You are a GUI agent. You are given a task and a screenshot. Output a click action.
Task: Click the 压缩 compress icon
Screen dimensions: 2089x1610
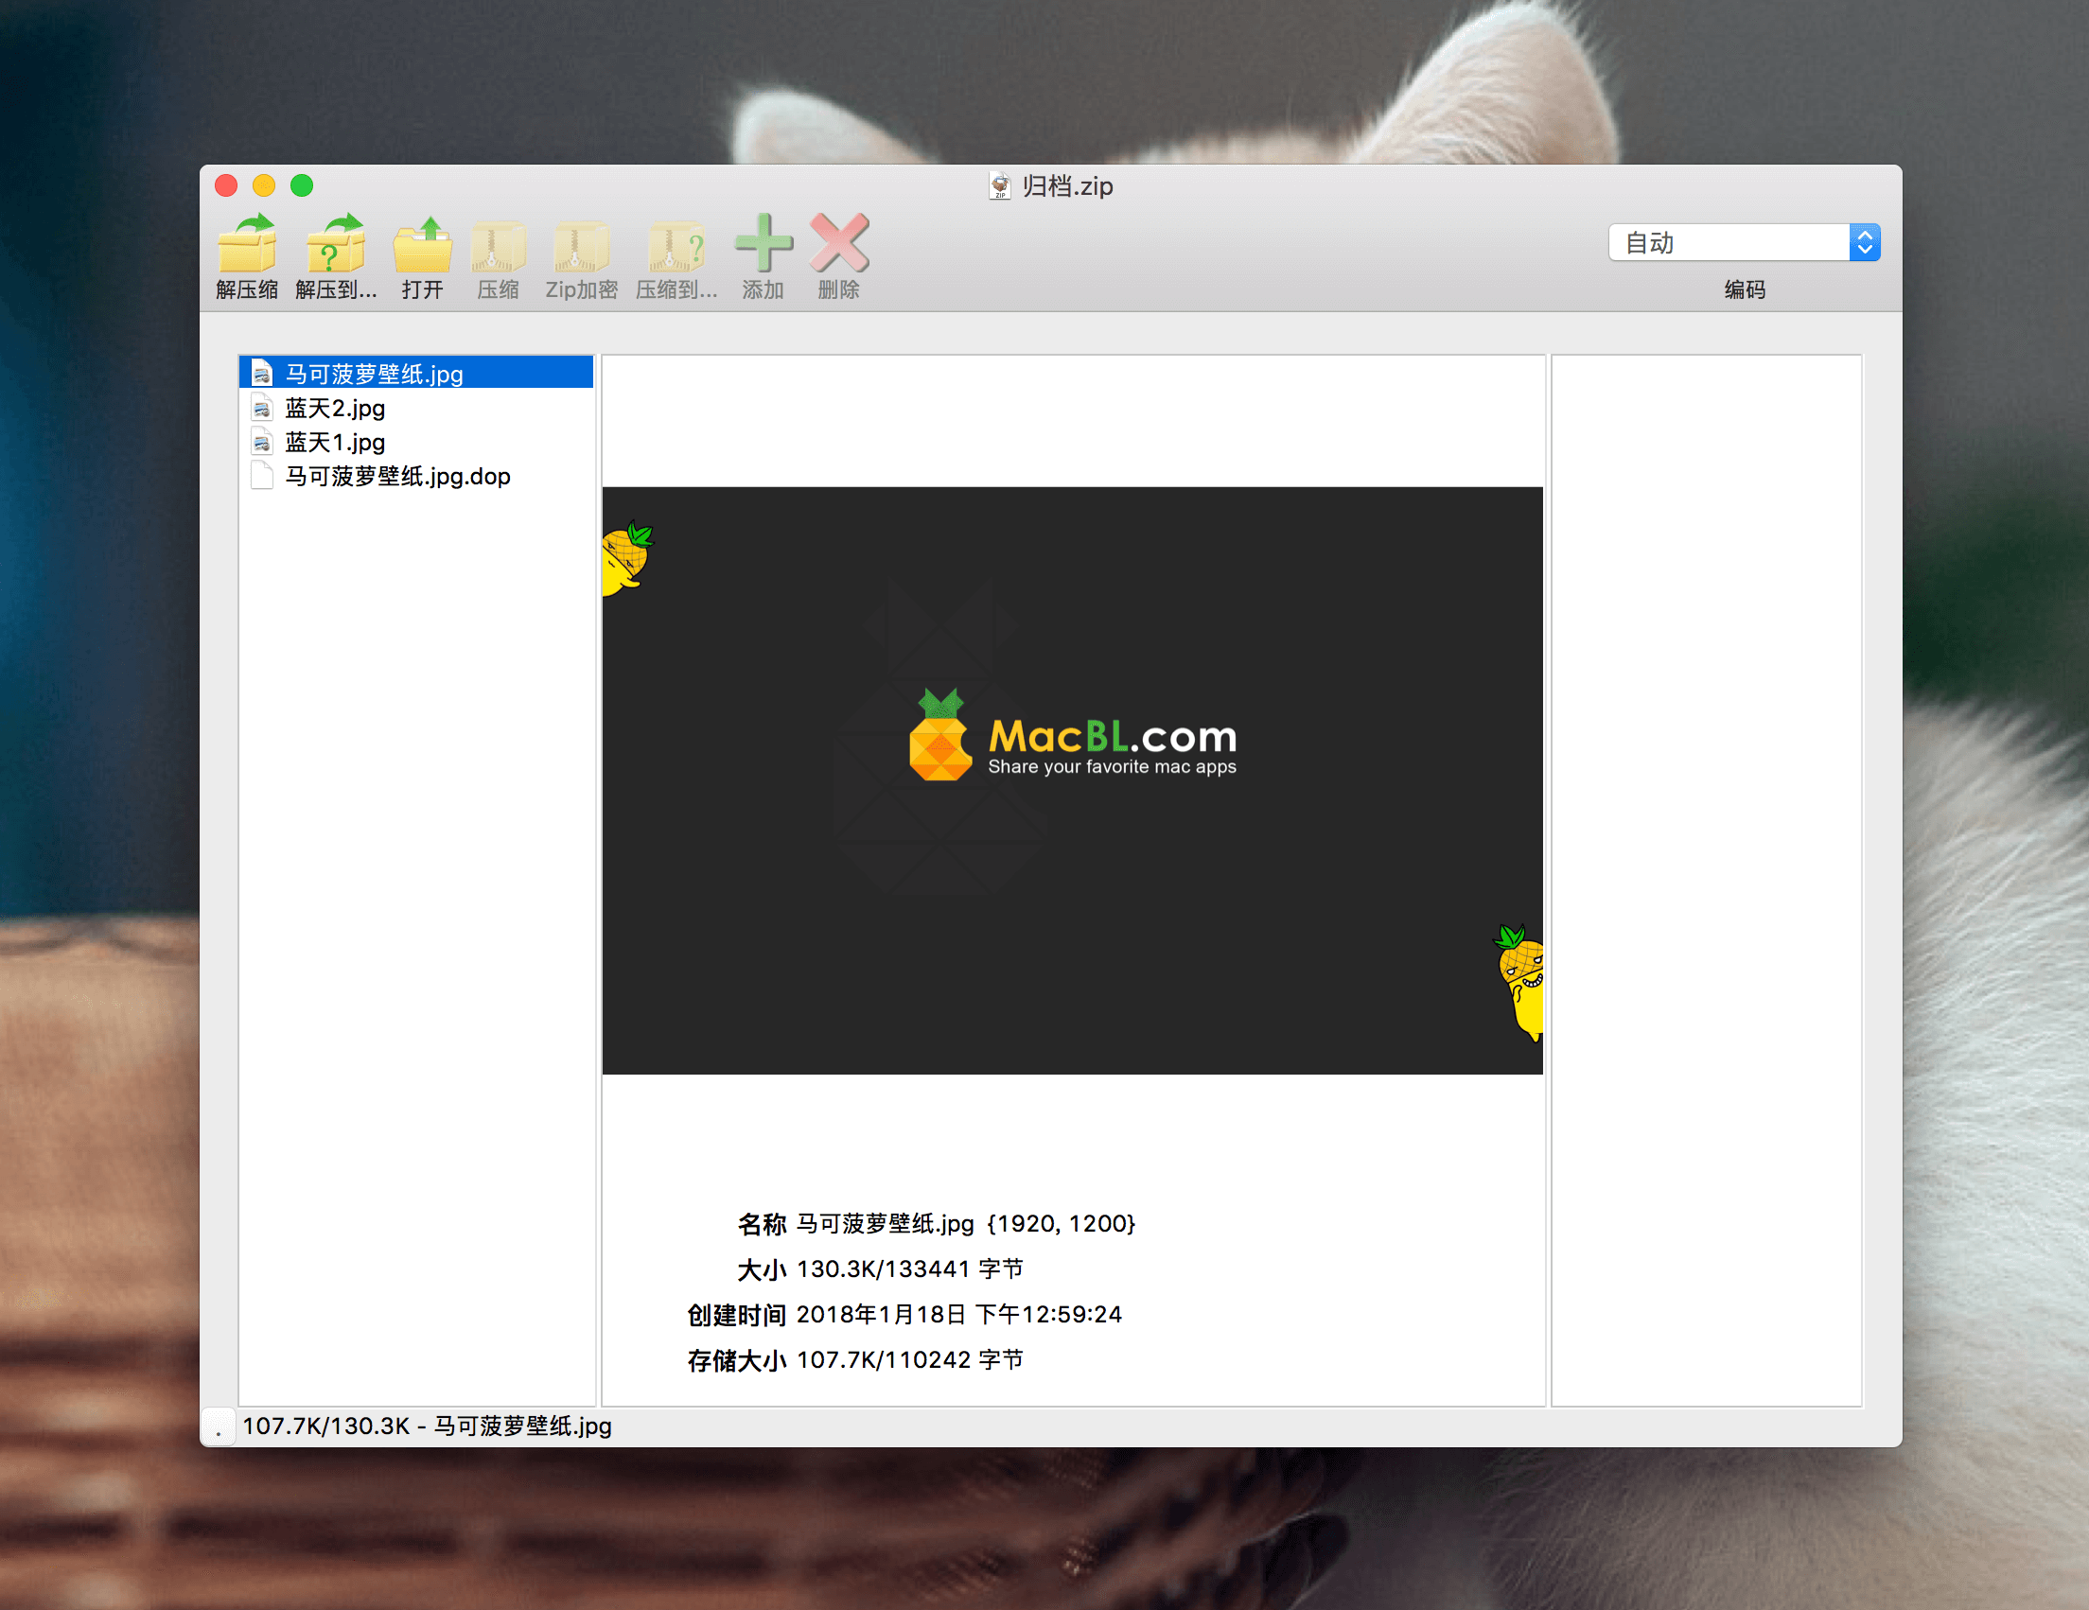point(499,246)
